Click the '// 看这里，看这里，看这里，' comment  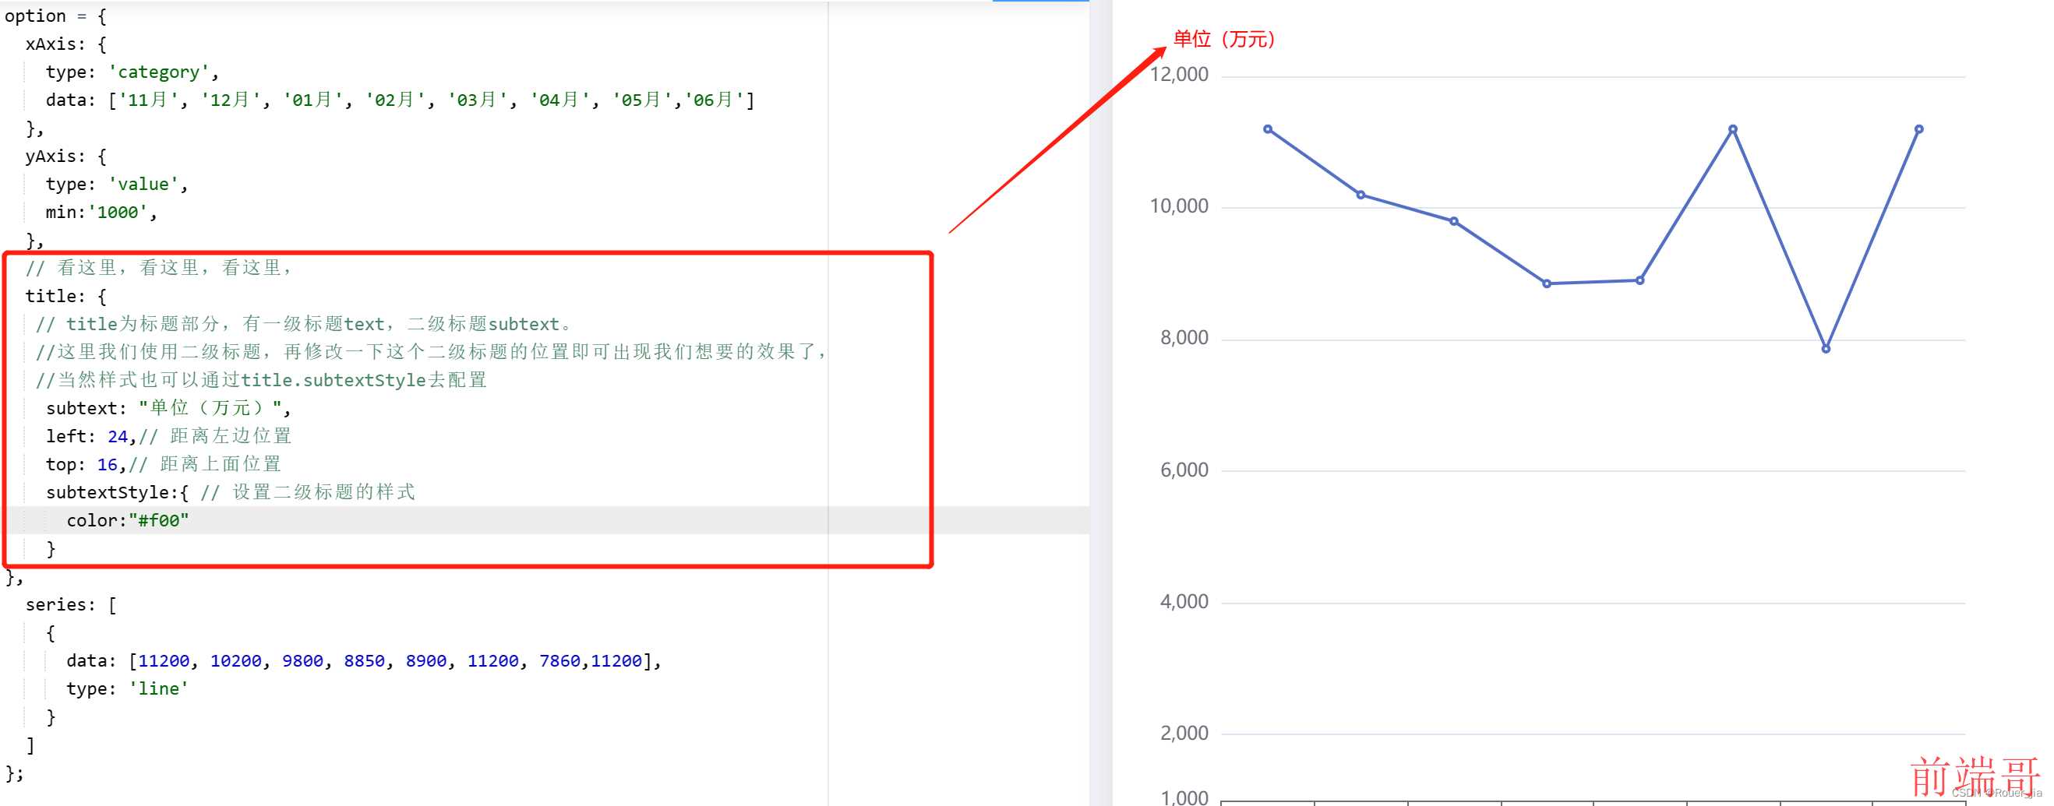[x=160, y=268]
